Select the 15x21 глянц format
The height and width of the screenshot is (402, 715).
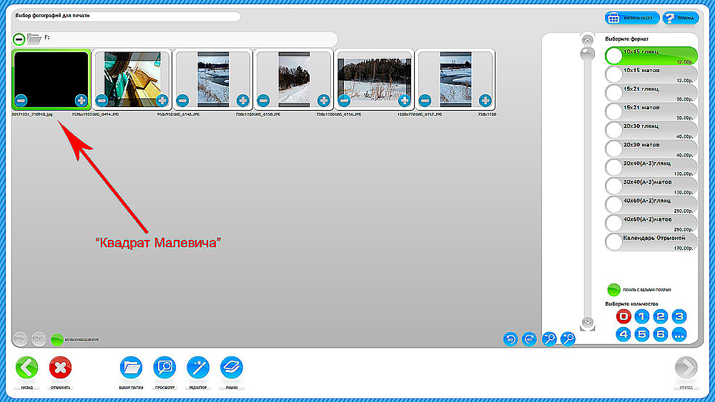coord(614,93)
